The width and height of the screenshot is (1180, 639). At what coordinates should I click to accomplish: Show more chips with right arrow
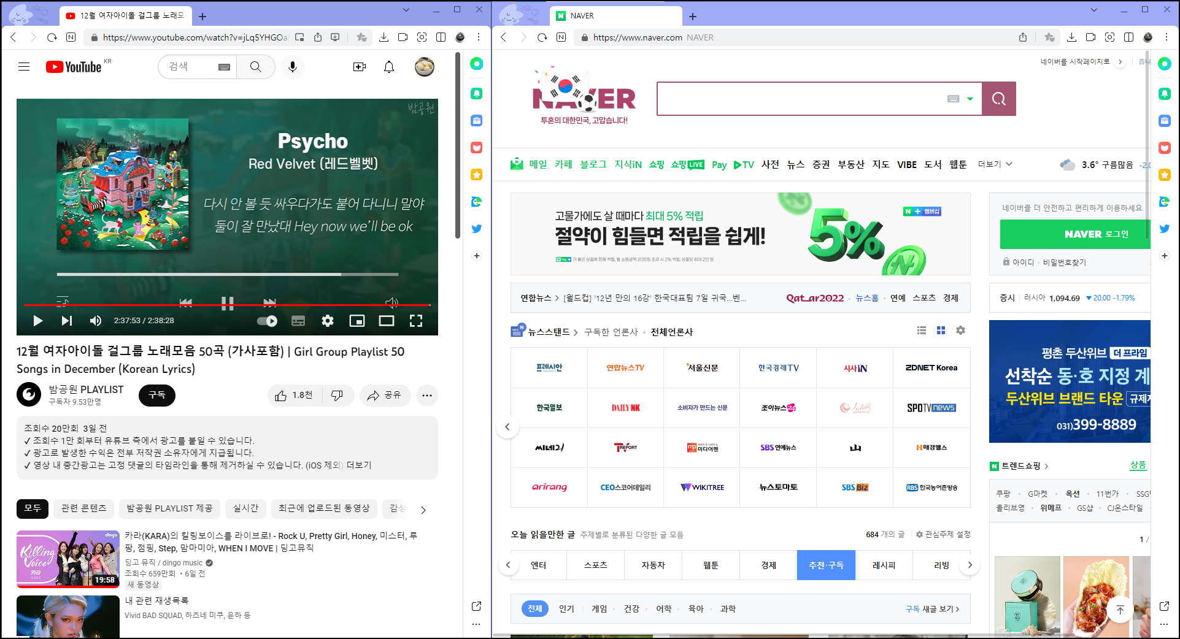423,509
